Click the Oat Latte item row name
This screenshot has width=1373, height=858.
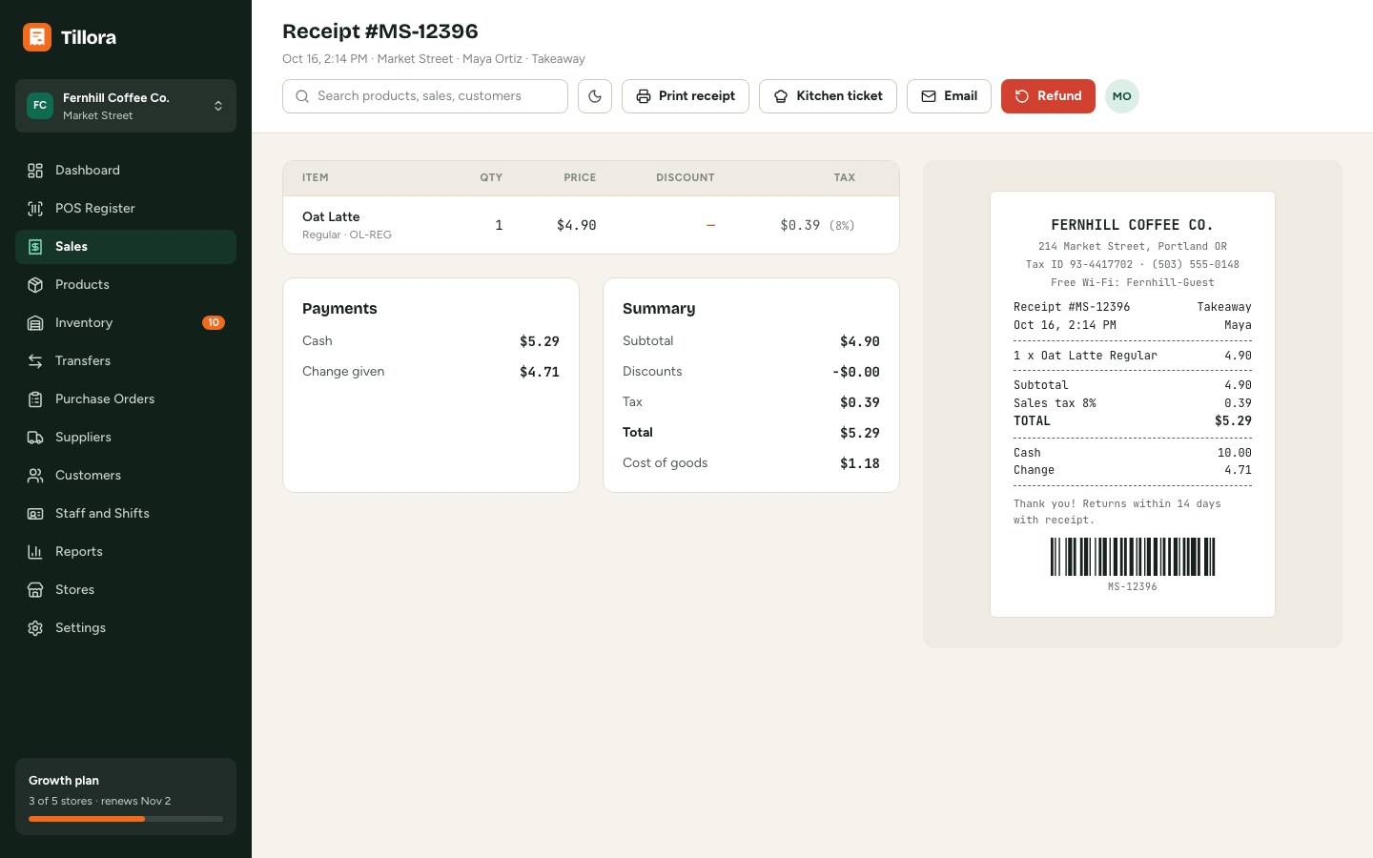[x=331, y=216]
